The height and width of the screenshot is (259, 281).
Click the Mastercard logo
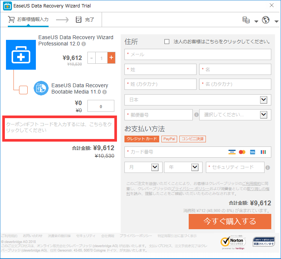(x=242, y=152)
